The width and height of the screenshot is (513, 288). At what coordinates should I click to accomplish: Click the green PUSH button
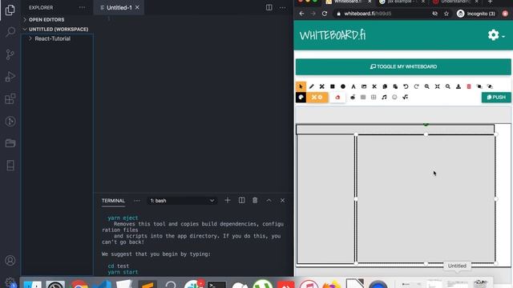[496, 98]
